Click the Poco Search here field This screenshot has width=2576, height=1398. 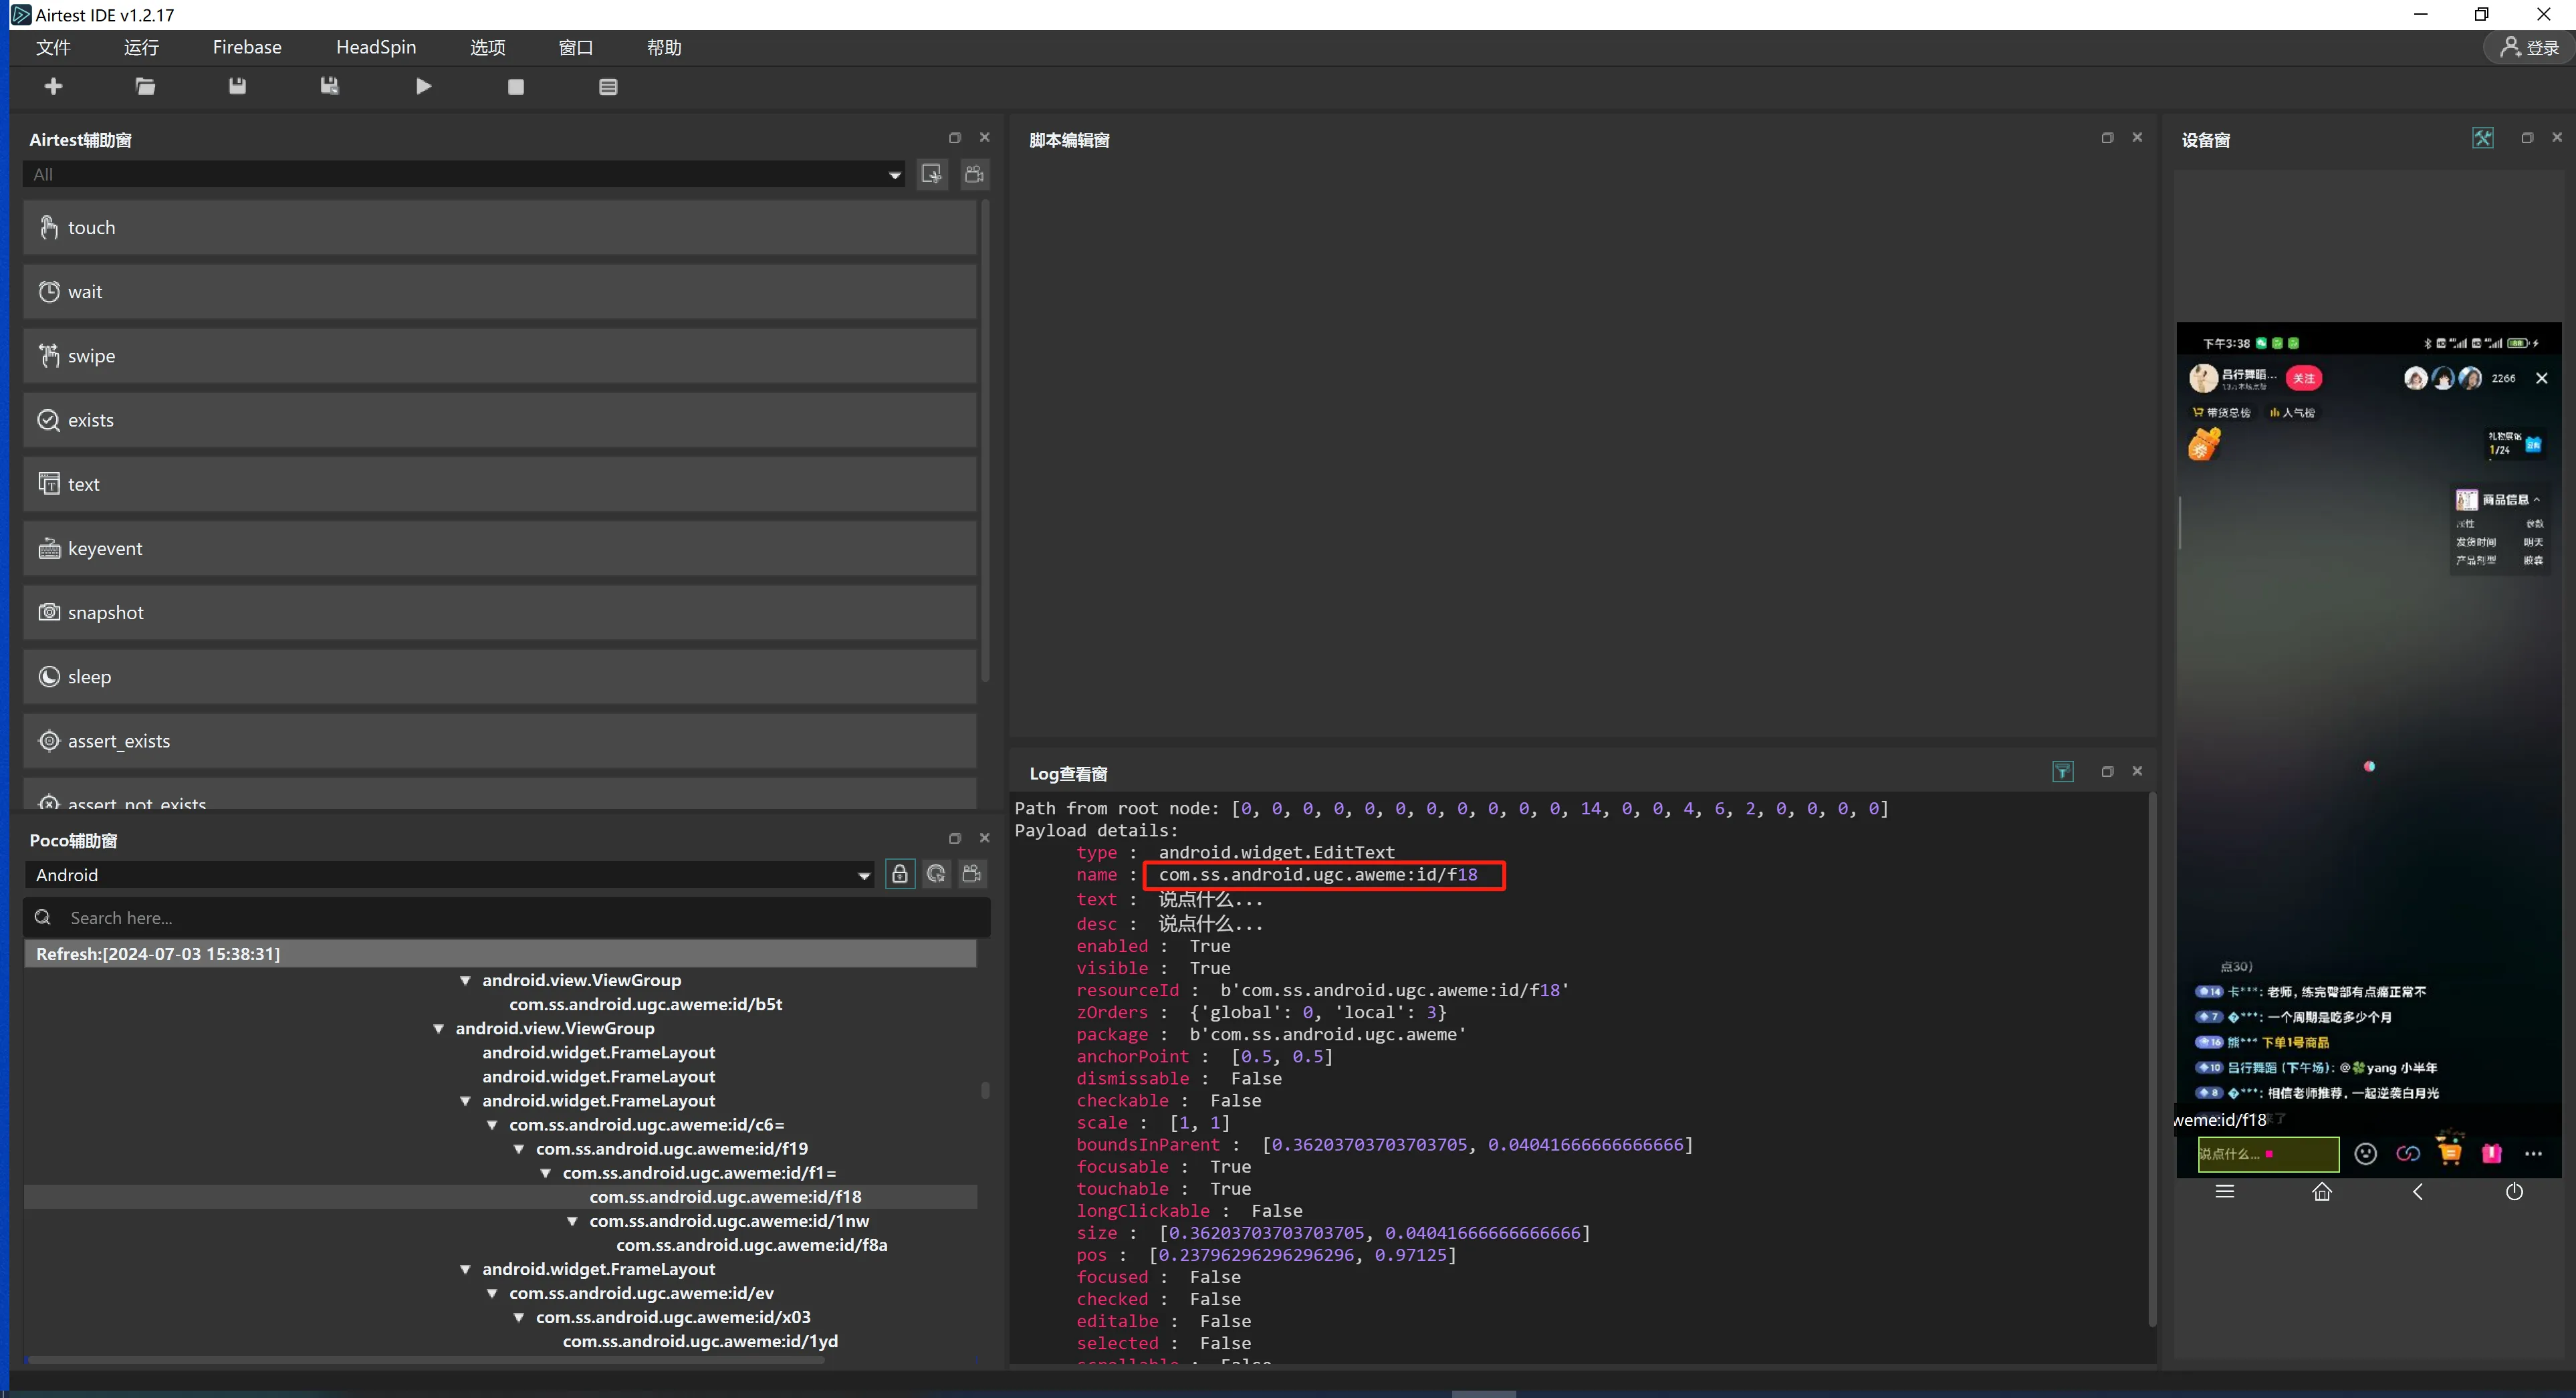point(507,918)
